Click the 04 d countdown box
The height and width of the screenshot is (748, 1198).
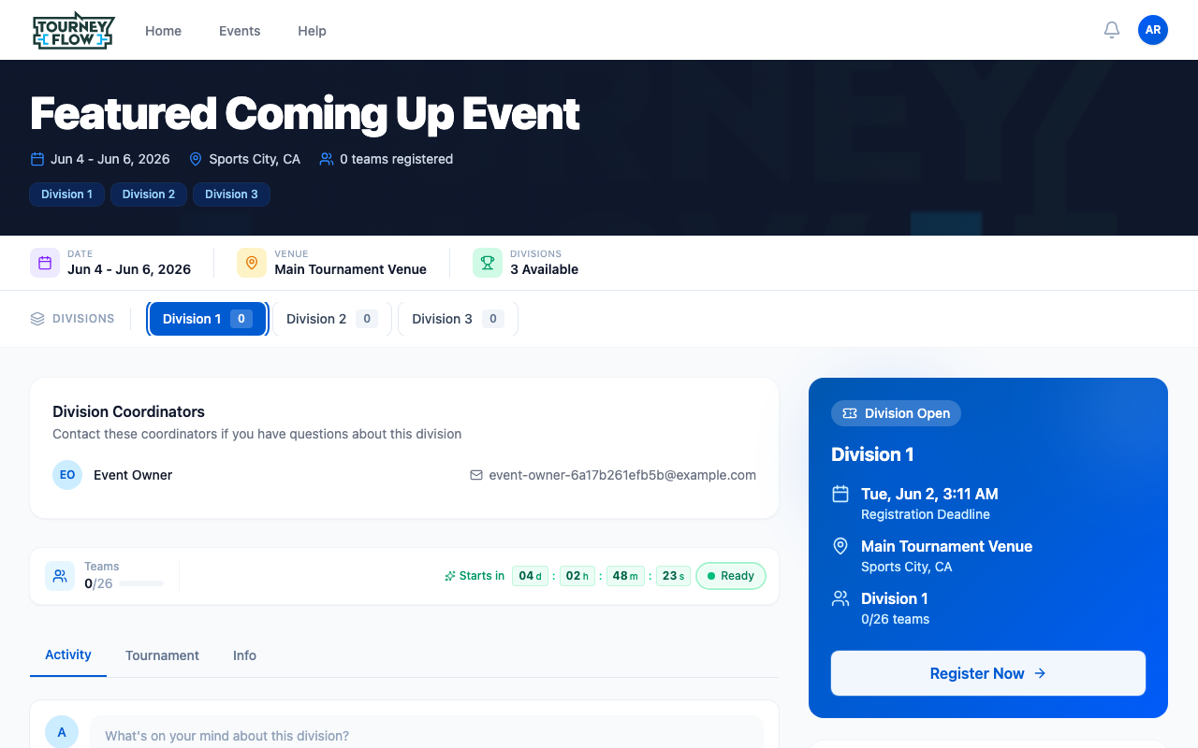tap(531, 576)
